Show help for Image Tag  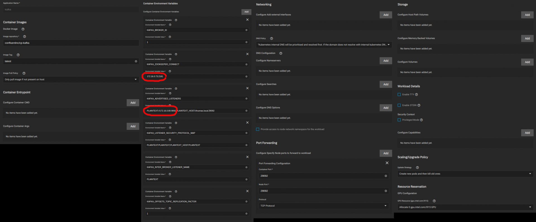18,55
